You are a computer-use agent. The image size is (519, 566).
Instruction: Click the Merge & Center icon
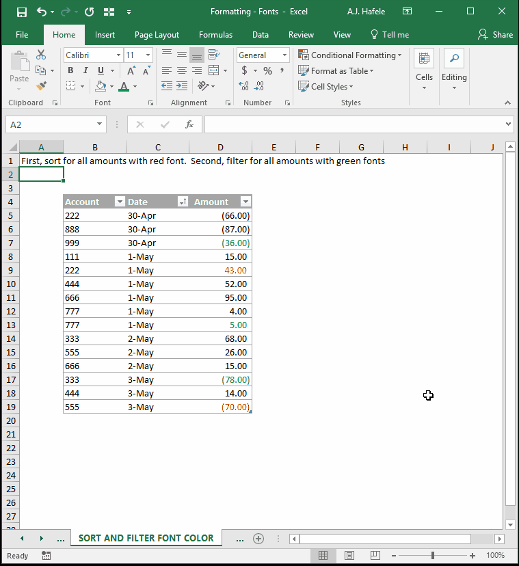[x=214, y=70]
